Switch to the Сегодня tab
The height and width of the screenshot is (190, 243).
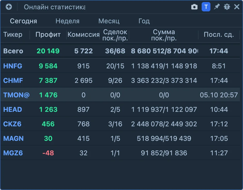24,21
